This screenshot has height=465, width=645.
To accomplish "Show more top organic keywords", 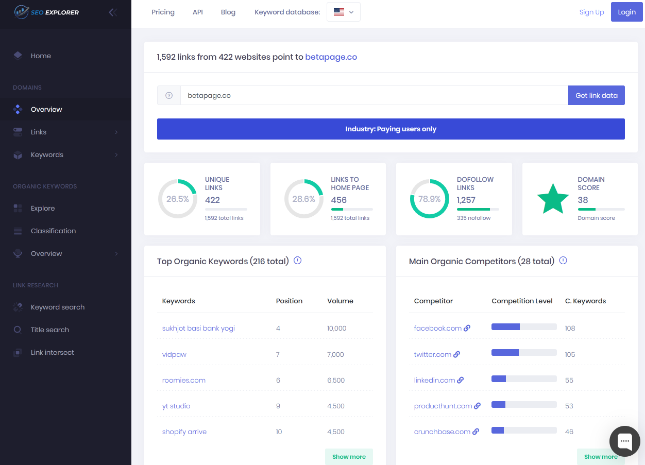I will pos(349,457).
